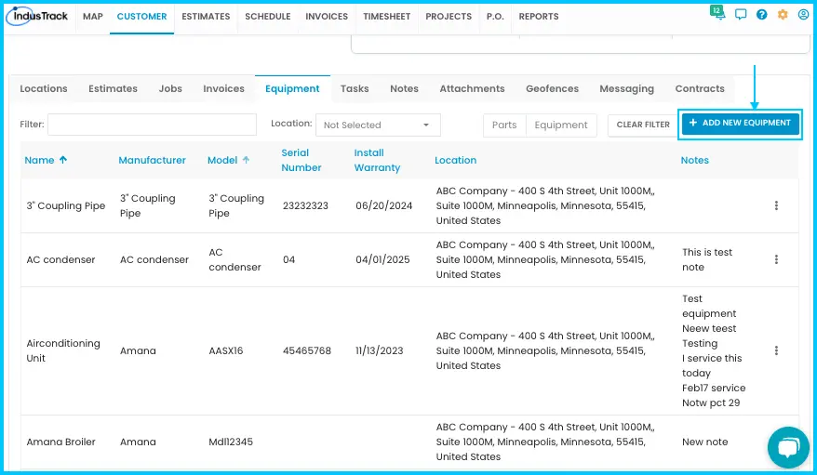Select the Amana Broiler name cell

pos(61,442)
